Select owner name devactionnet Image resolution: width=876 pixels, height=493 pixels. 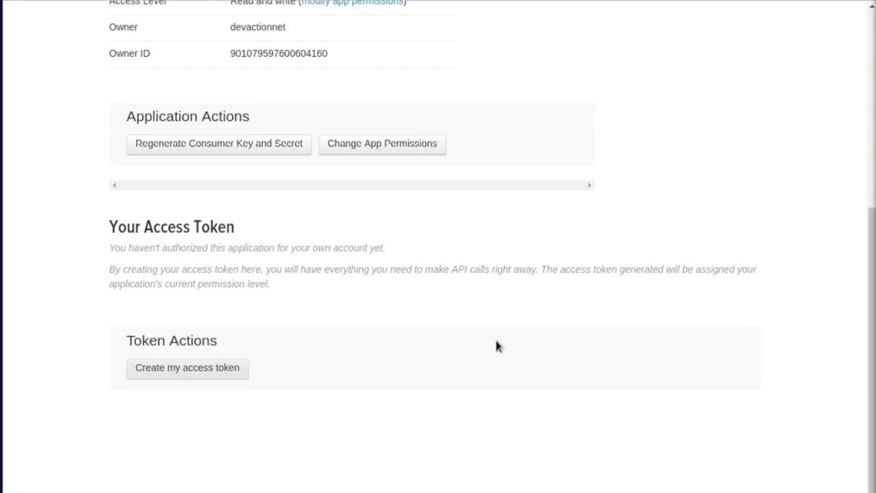[258, 27]
